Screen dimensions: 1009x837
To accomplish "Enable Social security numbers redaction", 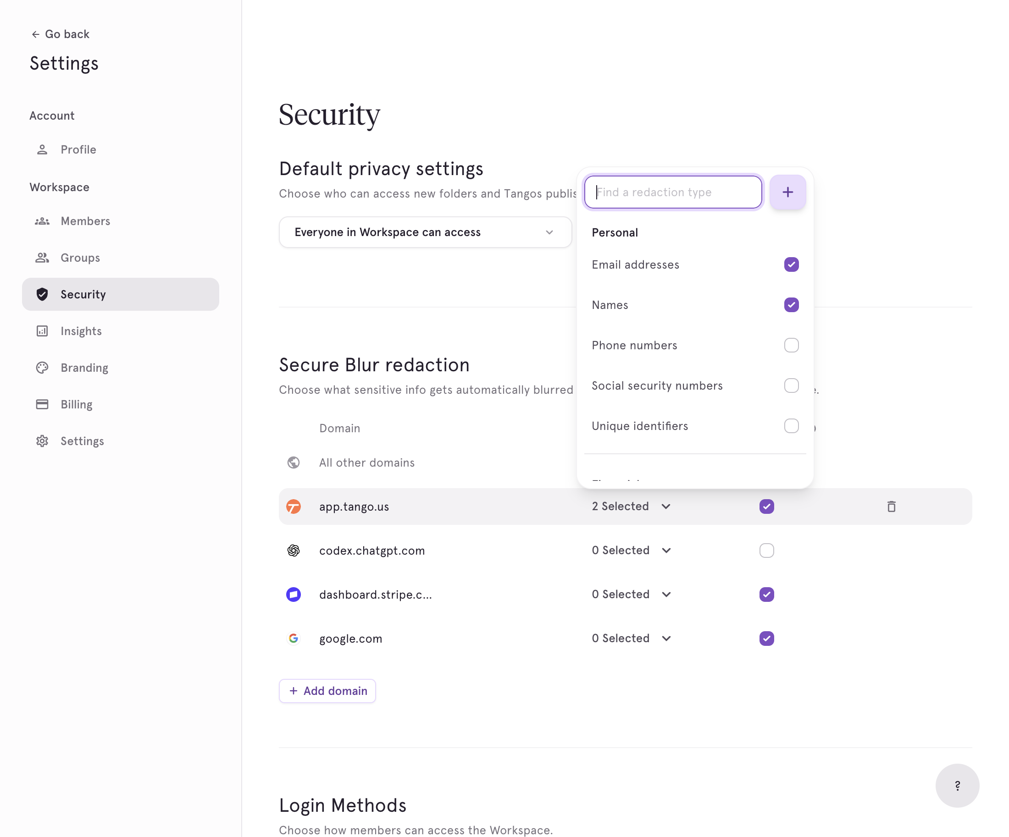I will (x=791, y=385).
